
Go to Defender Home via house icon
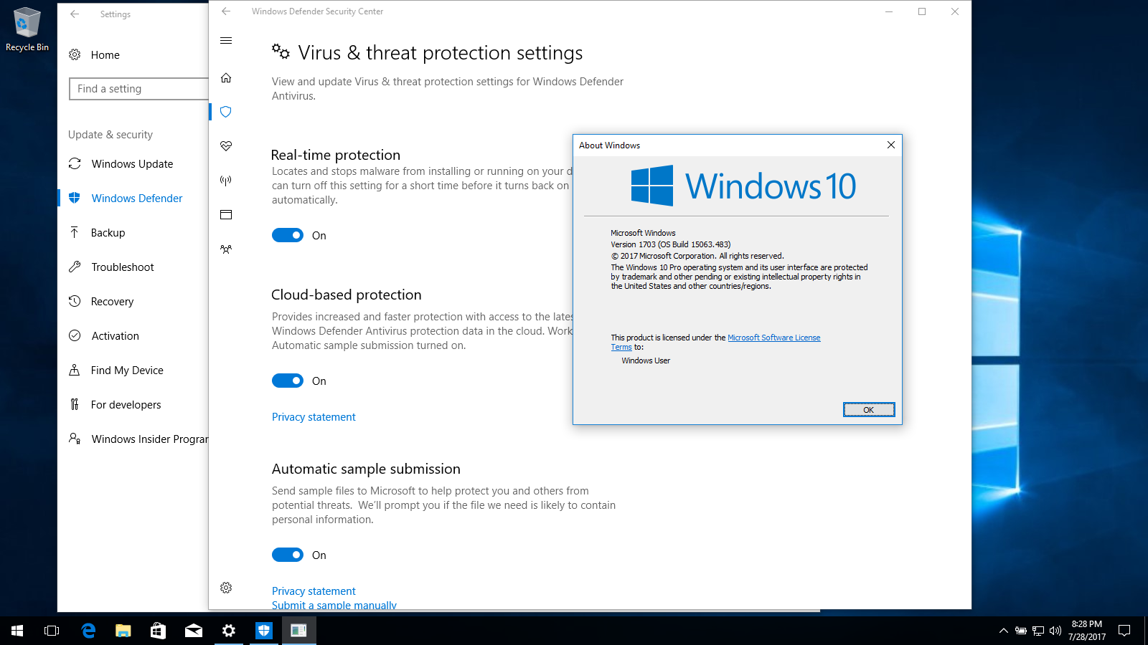pyautogui.click(x=226, y=78)
